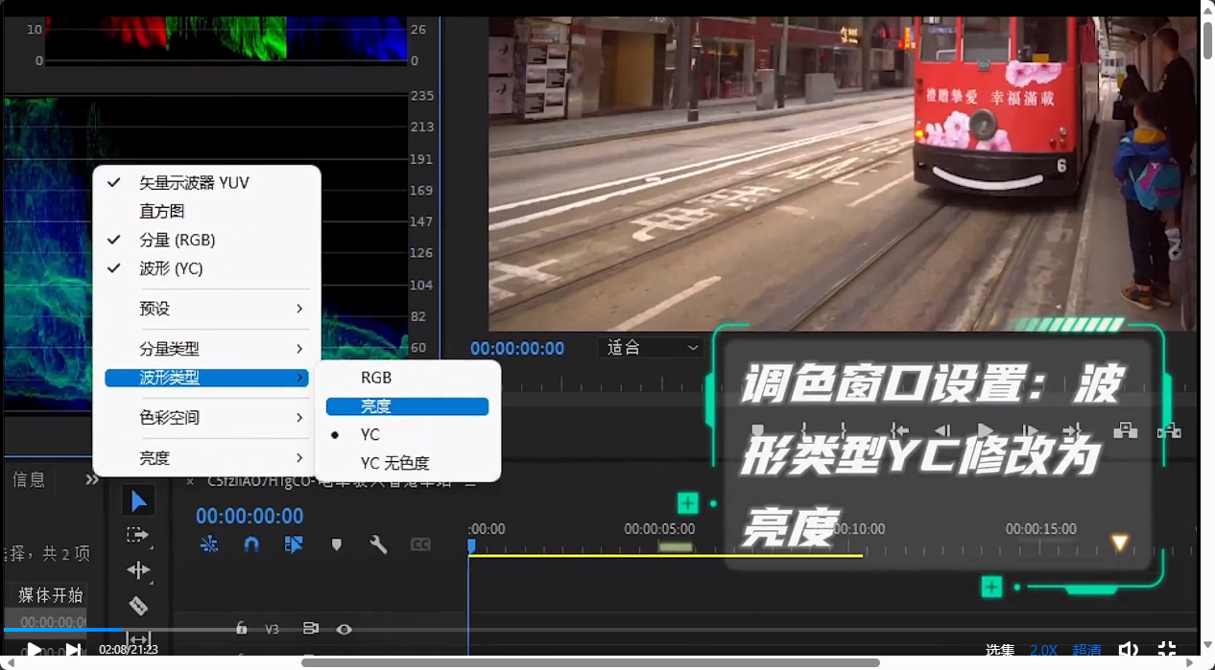This screenshot has height=670, width=1215.
Task: Open the 适合 zoom level dropdown
Action: tap(652, 347)
